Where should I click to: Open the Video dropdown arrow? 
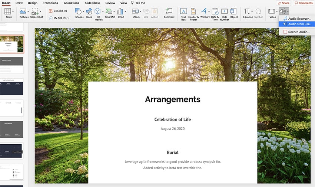[277, 12]
